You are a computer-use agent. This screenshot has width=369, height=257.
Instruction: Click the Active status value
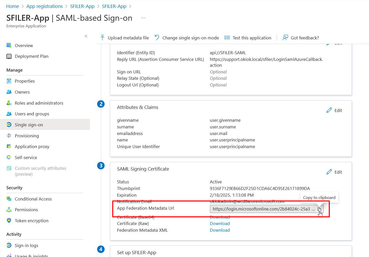216,182
